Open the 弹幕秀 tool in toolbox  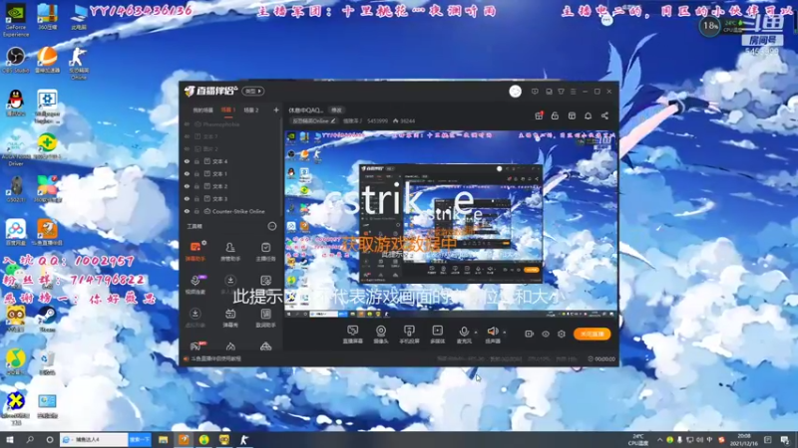point(230,318)
